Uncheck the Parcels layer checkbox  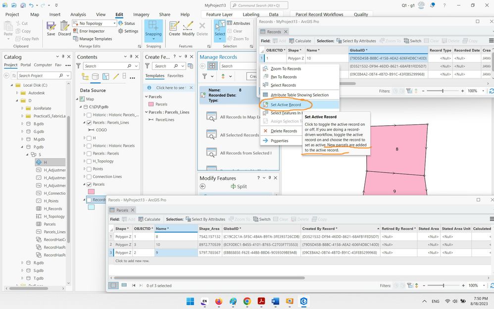pyautogui.click(x=89, y=184)
